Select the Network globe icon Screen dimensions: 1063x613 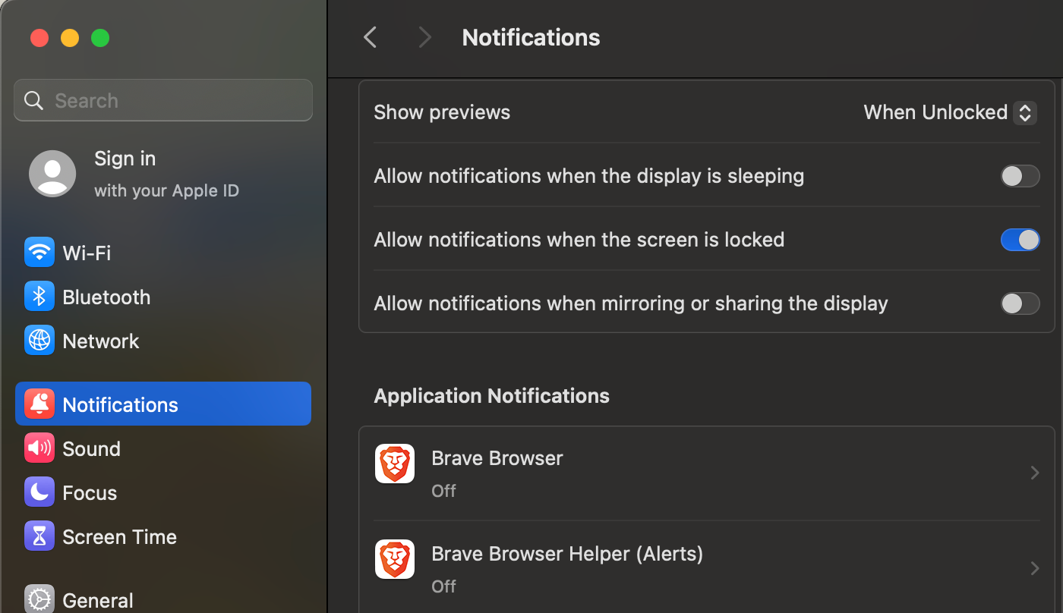click(x=39, y=341)
